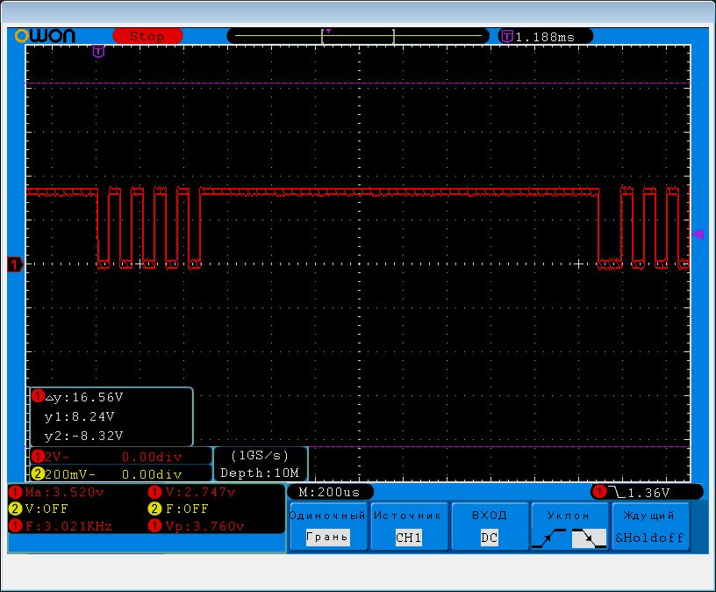The height and width of the screenshot is (592, 716).
Task: Open the Одиночный Грань trigger type menu
Action: pyautogui.click(x=327, y=527)
